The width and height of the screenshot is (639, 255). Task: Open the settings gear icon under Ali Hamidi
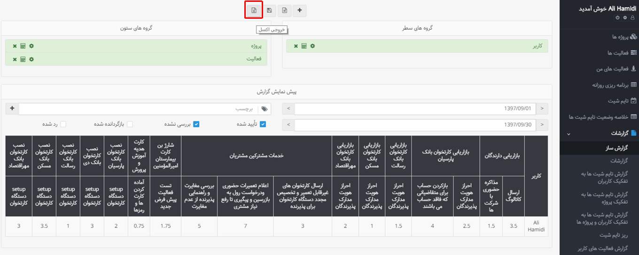click(625, 17)
